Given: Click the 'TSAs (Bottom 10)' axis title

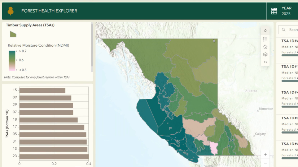Looking at the screenshot, I should pyautogui.click(x=7, y=124).
